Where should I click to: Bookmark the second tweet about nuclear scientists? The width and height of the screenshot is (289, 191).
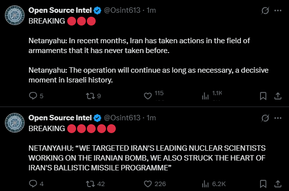coord(263,184)
